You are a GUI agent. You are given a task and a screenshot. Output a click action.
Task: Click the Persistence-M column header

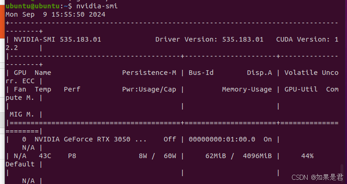pyautogui.click(x=149, y=73)
